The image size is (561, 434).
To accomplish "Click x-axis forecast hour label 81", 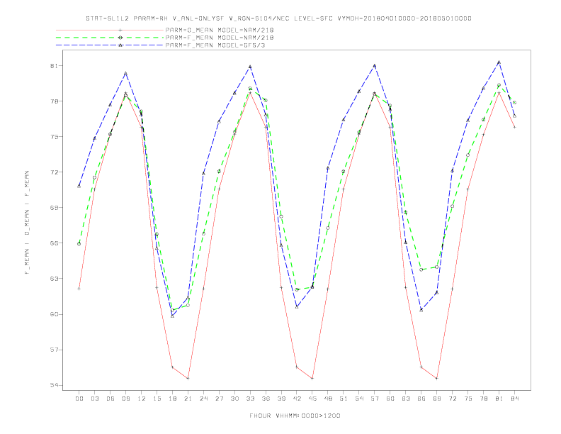I will 499,399.
